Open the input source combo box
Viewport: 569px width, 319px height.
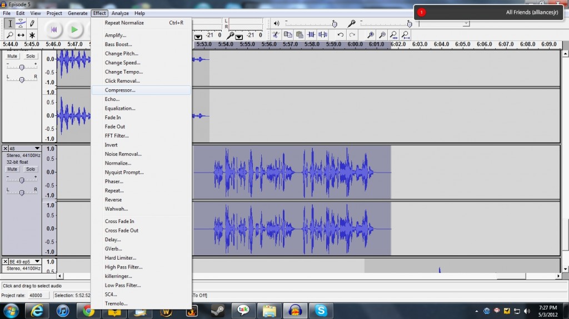click(445, 23)
